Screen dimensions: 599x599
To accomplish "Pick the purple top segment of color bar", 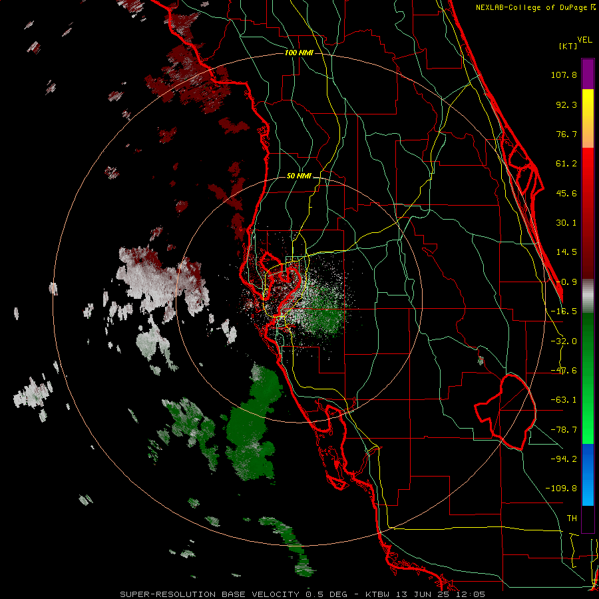I will coord(588,75).
